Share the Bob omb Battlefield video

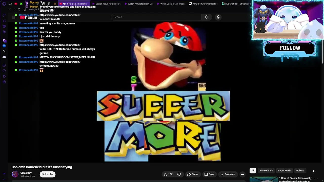coord(192,174)
